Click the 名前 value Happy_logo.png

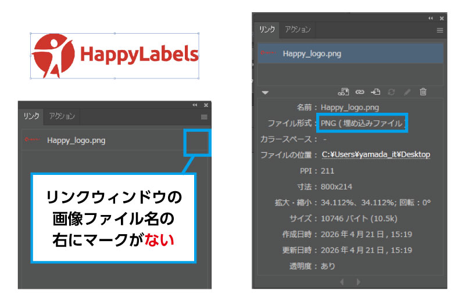click(350, 107)
